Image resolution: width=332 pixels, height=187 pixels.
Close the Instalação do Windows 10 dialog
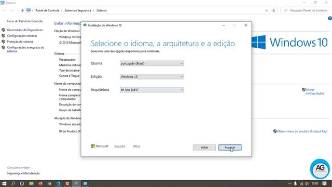(x=245, y=25)
